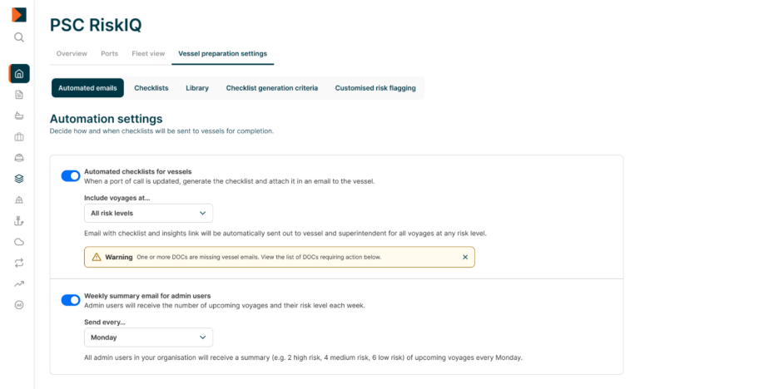The width and height of the screenshot is (779, 389).
Task: Click the trending chart arrow sidebar icon
Action: [x=19, y=283]
